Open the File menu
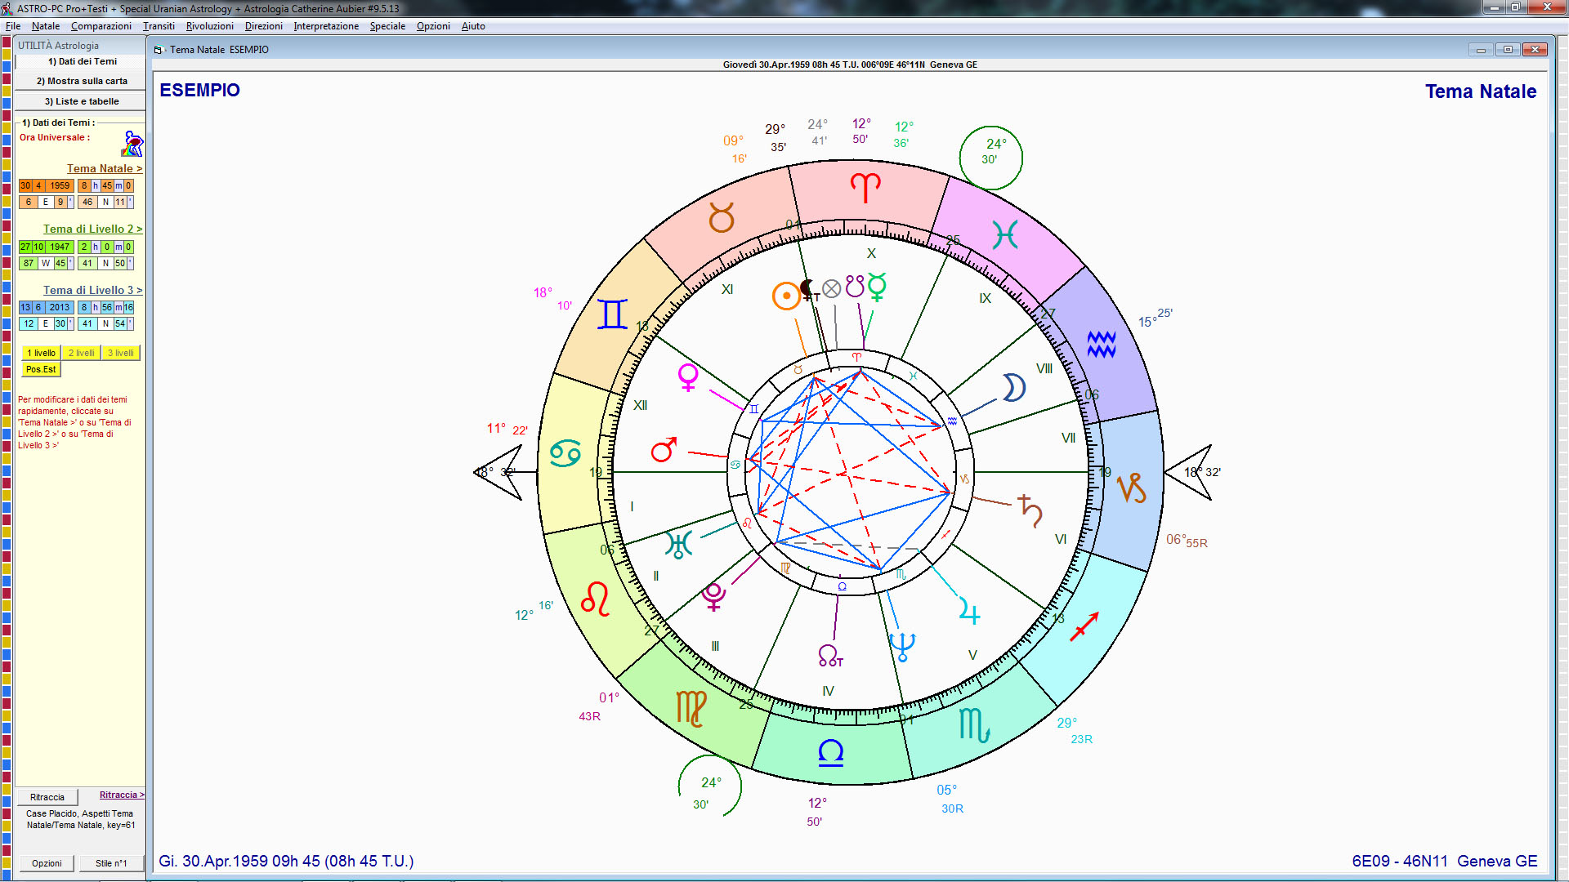 point(13,26)
